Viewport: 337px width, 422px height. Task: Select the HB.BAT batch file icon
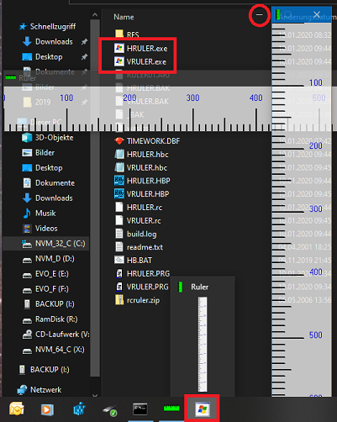coord(119,260)
